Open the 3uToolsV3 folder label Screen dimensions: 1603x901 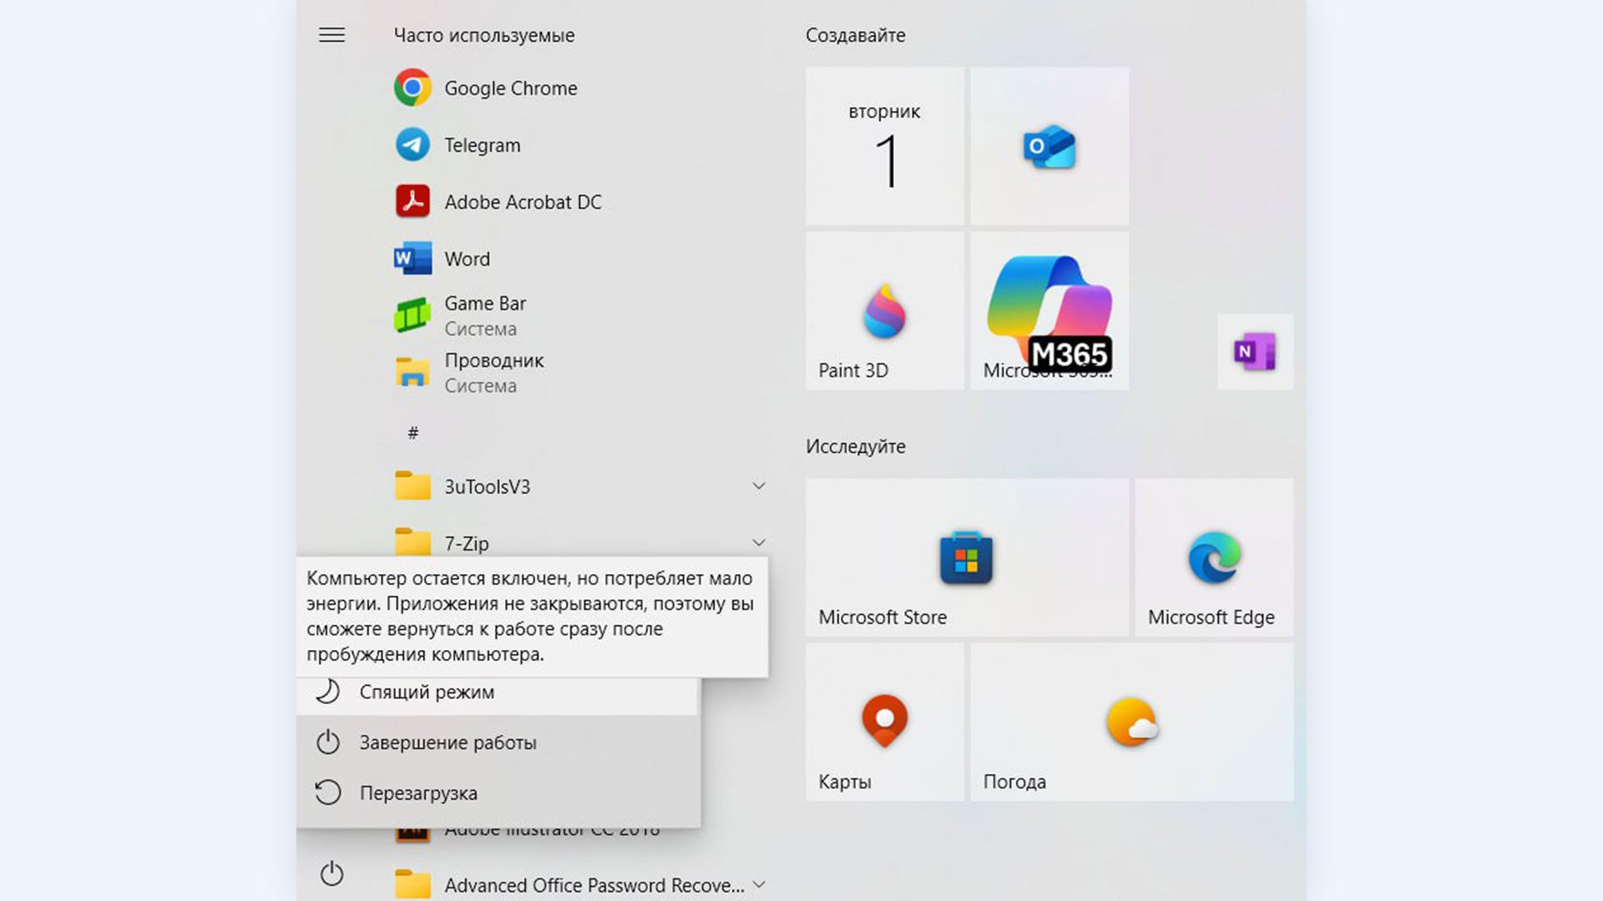(x=487, y=486)
